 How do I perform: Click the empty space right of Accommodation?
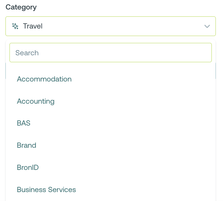click(144, 79)
